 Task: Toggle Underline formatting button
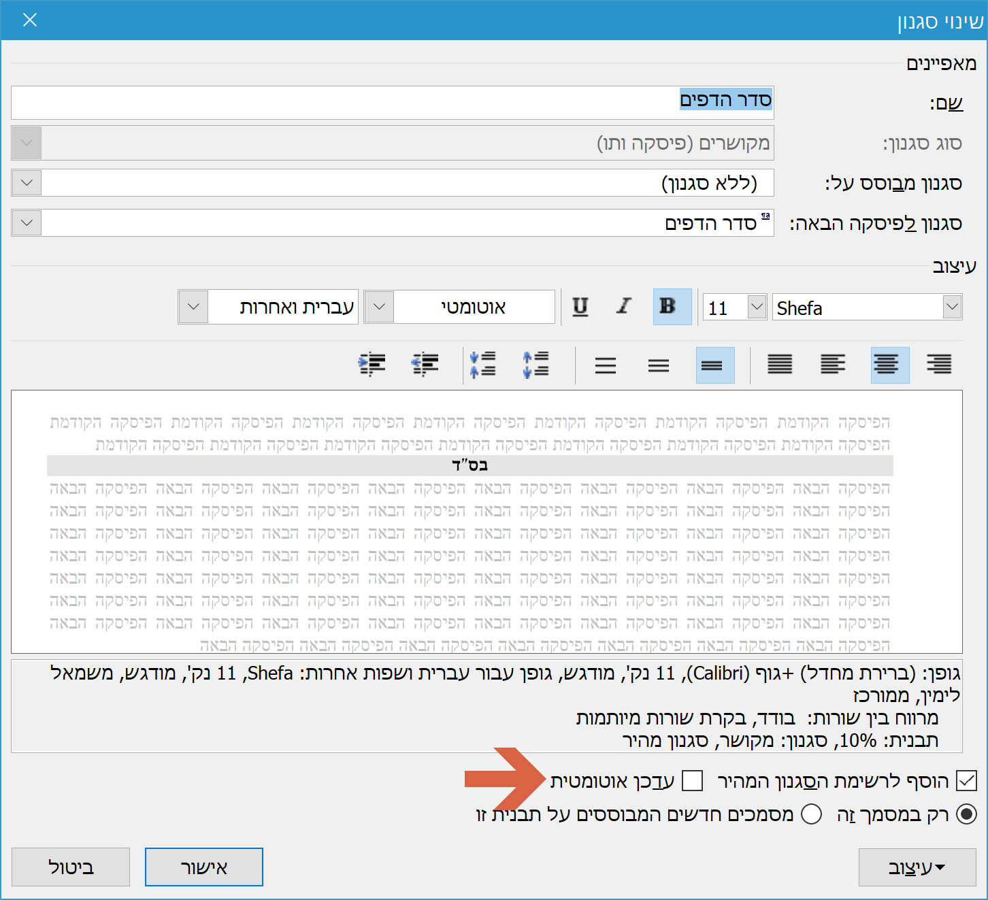coord(580,307)
